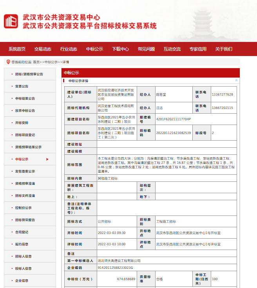
Task: Open 专家信用 navigation item
Action: click(198, 49)
